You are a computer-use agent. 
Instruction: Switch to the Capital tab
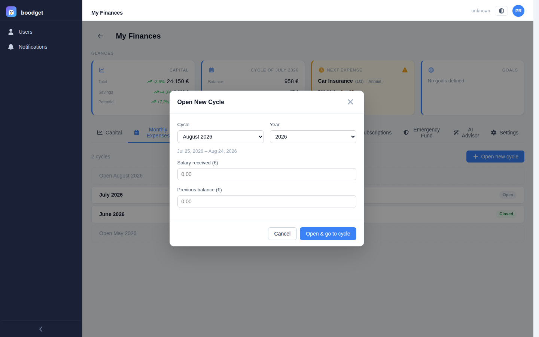110,133
